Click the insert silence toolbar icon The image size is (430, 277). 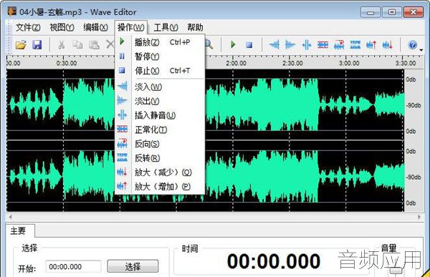tap(307, 44)
